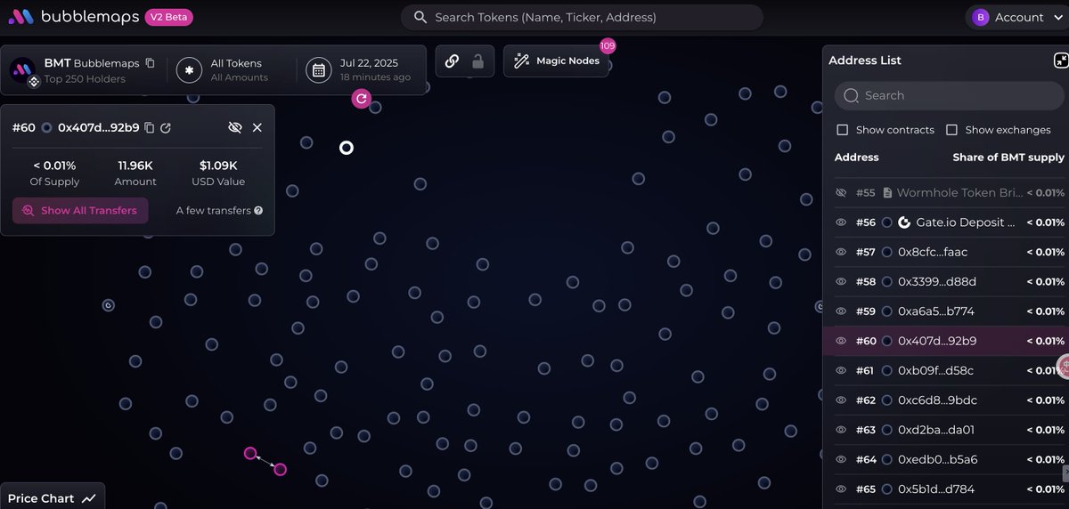This screenshot has width=1069, height=509.
Task: Toggle visibility of #55 Wormhole Token Bridge
Action: pyautogui.click(x=841, y=193)
